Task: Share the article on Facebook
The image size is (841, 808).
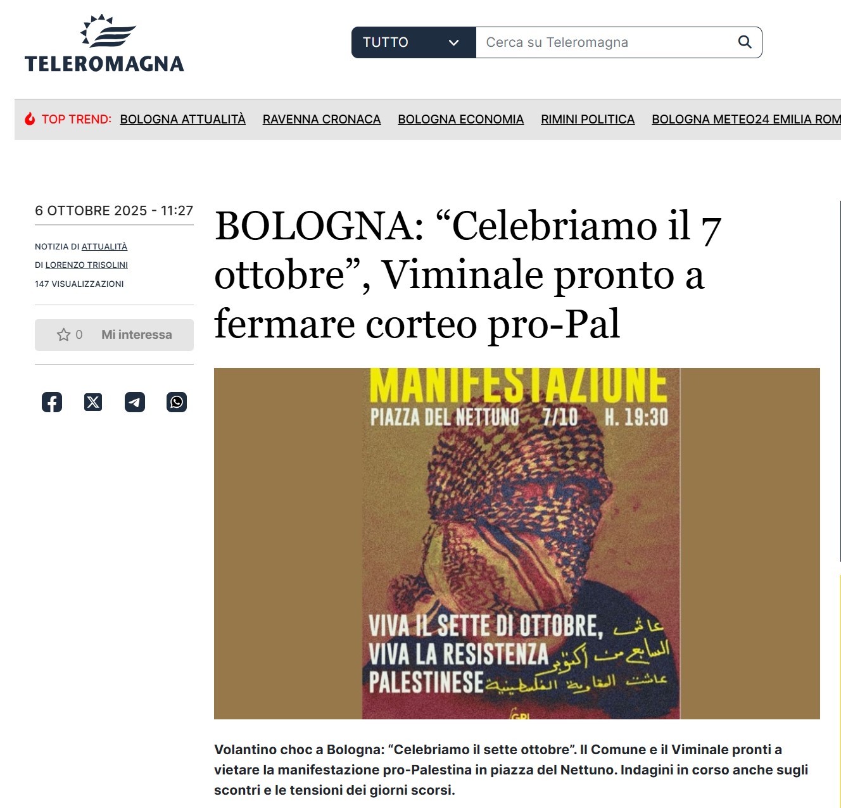Action: (52, 402)
